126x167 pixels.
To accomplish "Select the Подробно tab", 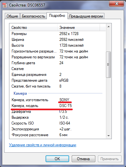I will click(57, 16).
